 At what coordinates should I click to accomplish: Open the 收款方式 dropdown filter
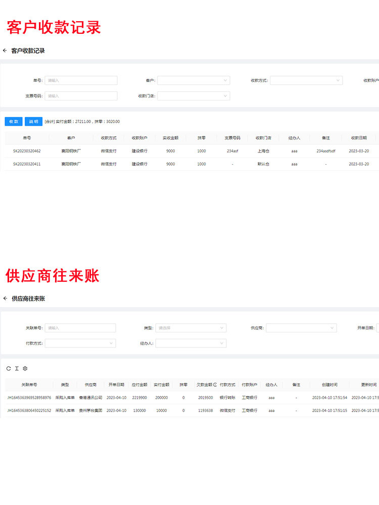306,80
